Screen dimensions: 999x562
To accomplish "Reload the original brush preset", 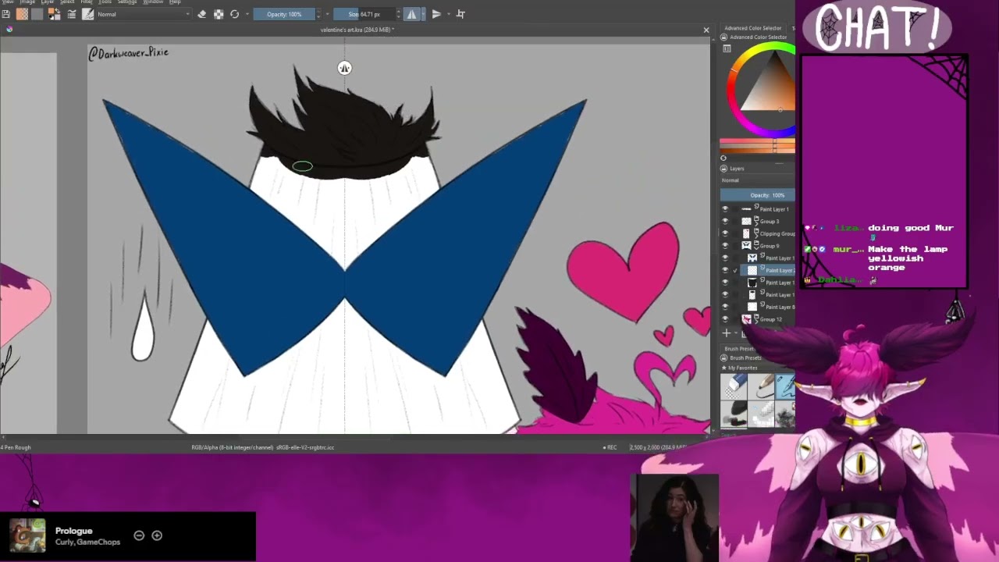I will pyautogui.click(x=234, y=14).
